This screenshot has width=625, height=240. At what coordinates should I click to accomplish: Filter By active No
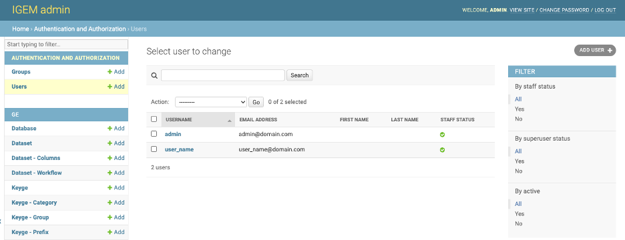[x=518, y=224]
